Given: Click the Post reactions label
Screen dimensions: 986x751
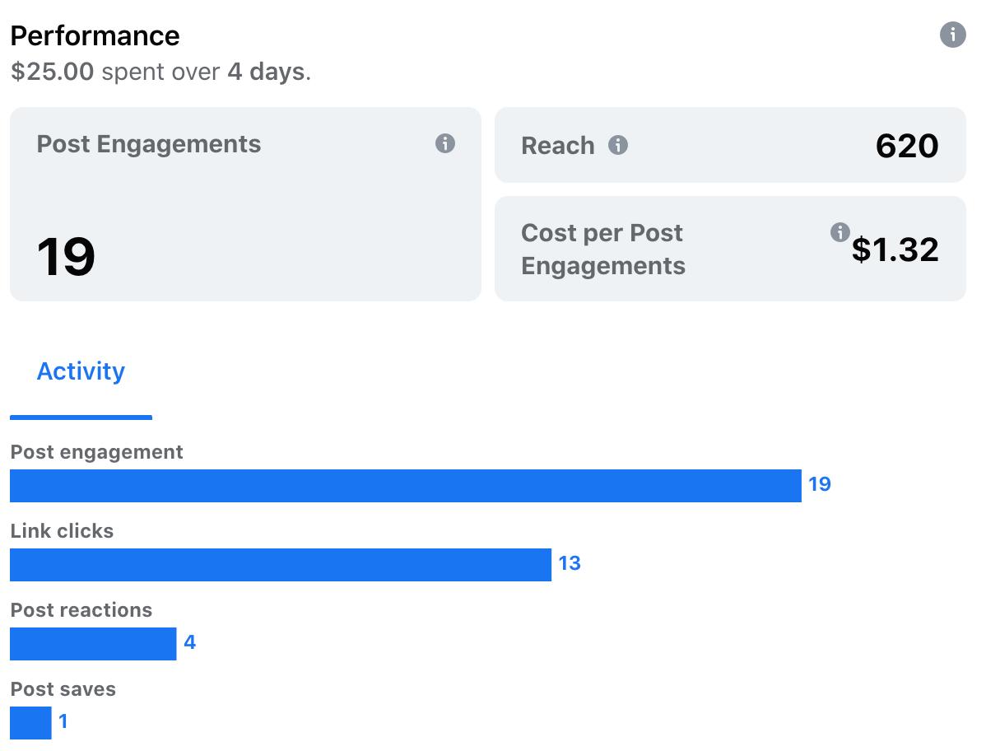Looking at the screenshot, I should tap(81, 610).
